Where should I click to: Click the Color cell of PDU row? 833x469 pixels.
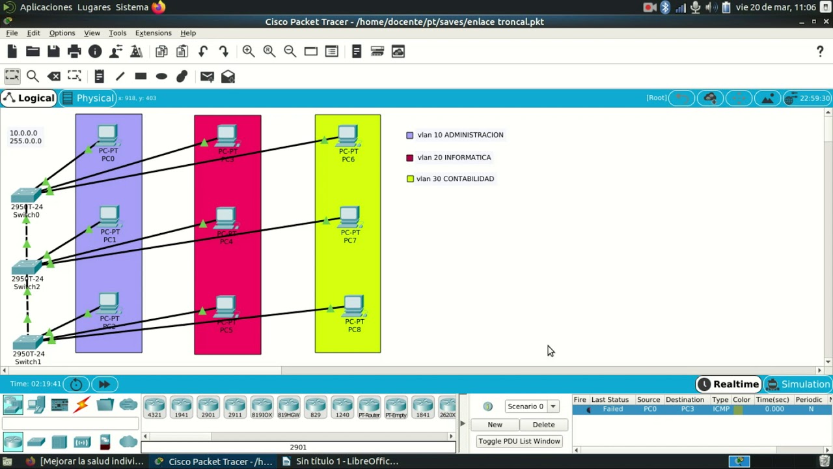pos(738,409)
